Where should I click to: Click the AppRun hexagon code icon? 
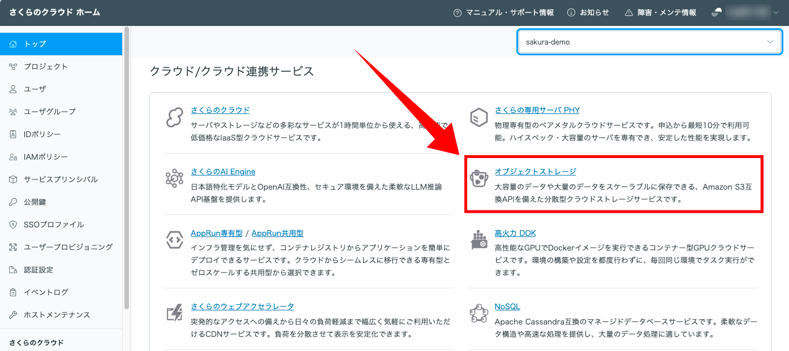[x=175, y=240]
